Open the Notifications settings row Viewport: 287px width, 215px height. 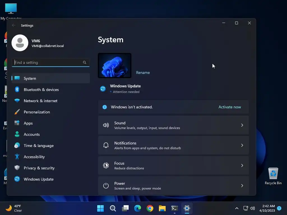click(x=173, y=145)
